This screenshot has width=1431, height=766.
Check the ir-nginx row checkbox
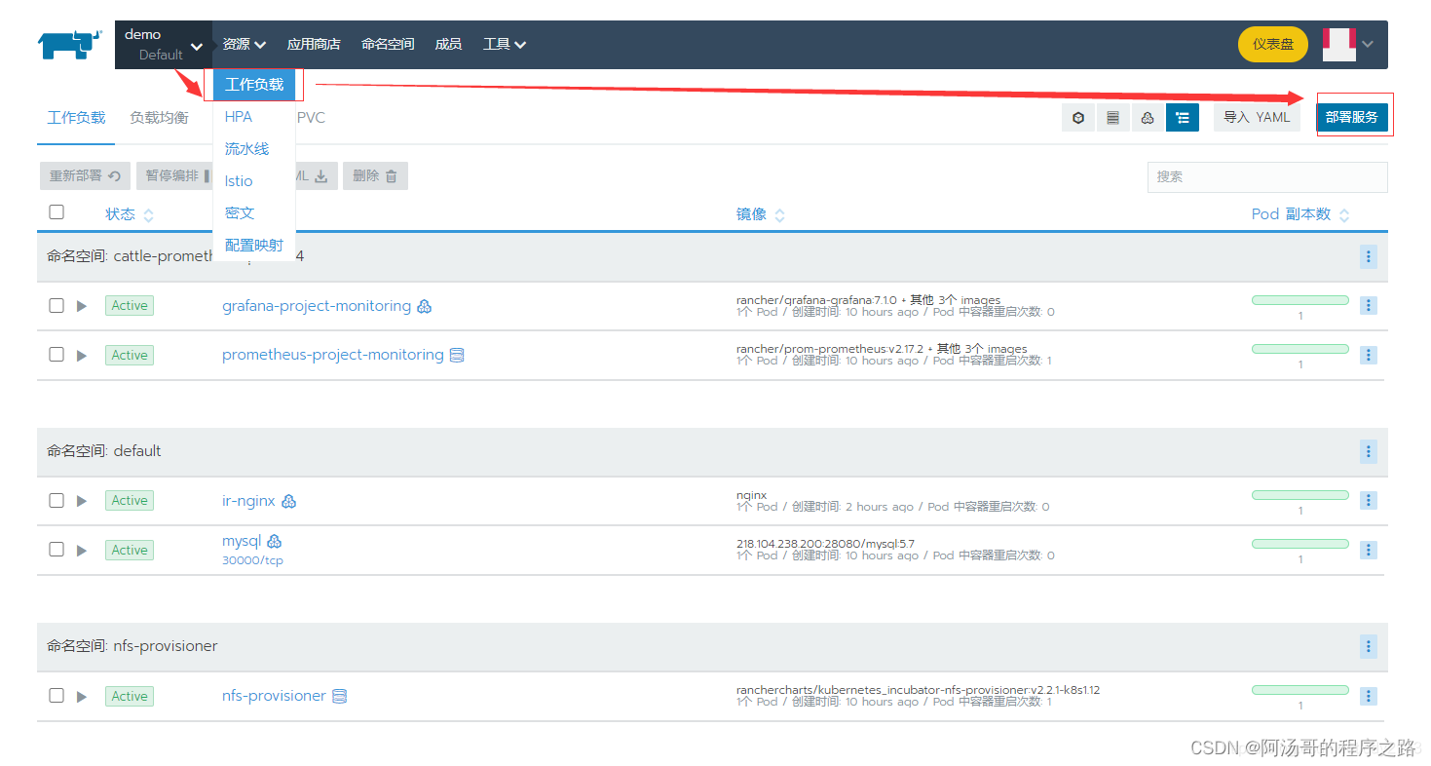point(56,500)
